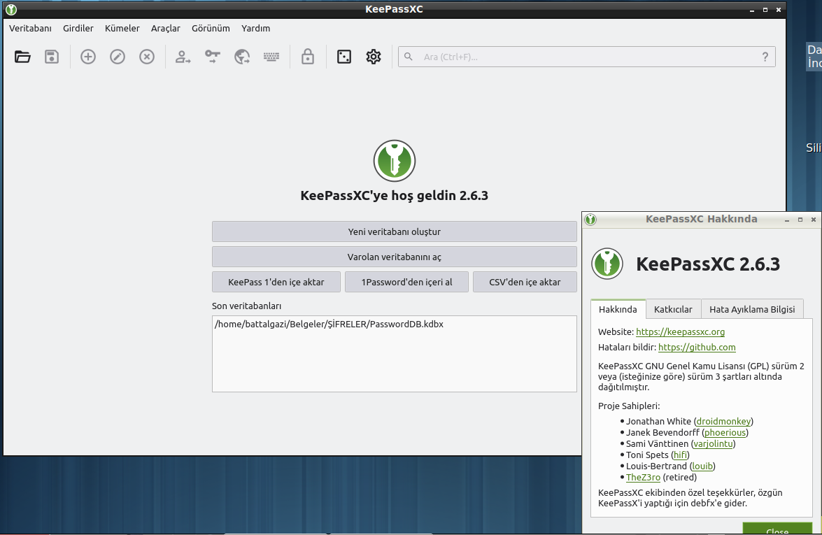Open the Girdiler menu
Viewport: 822px width, 535px height.
point(78,28)
